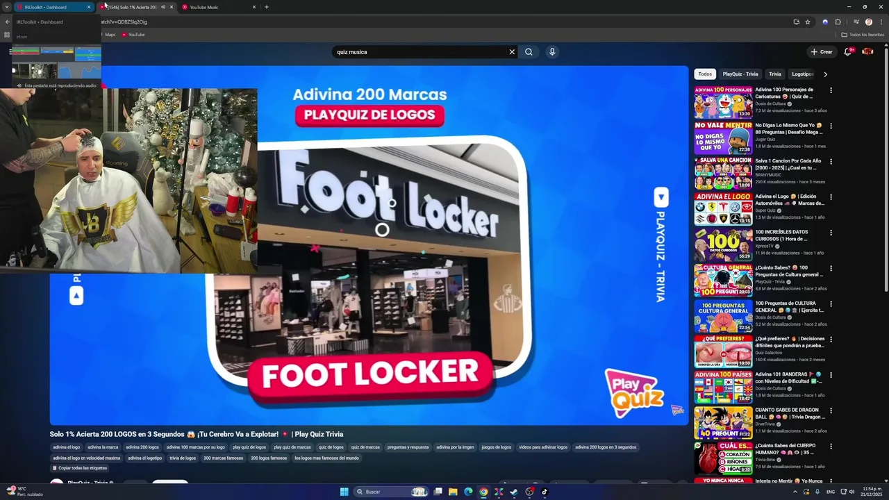The width and height of the screenshot is (889, 500).
Task: Click the magnifier search button
Action: [x=529, y=52]
